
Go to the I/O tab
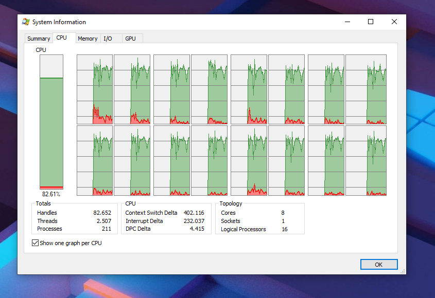tap(108, 39)
